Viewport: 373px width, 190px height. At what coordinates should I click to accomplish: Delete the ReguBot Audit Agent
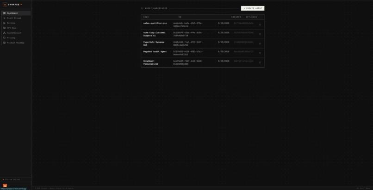[x=260, y=53]
